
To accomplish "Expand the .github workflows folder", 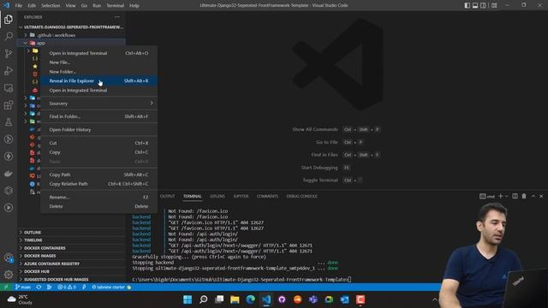I will (72, 35).
